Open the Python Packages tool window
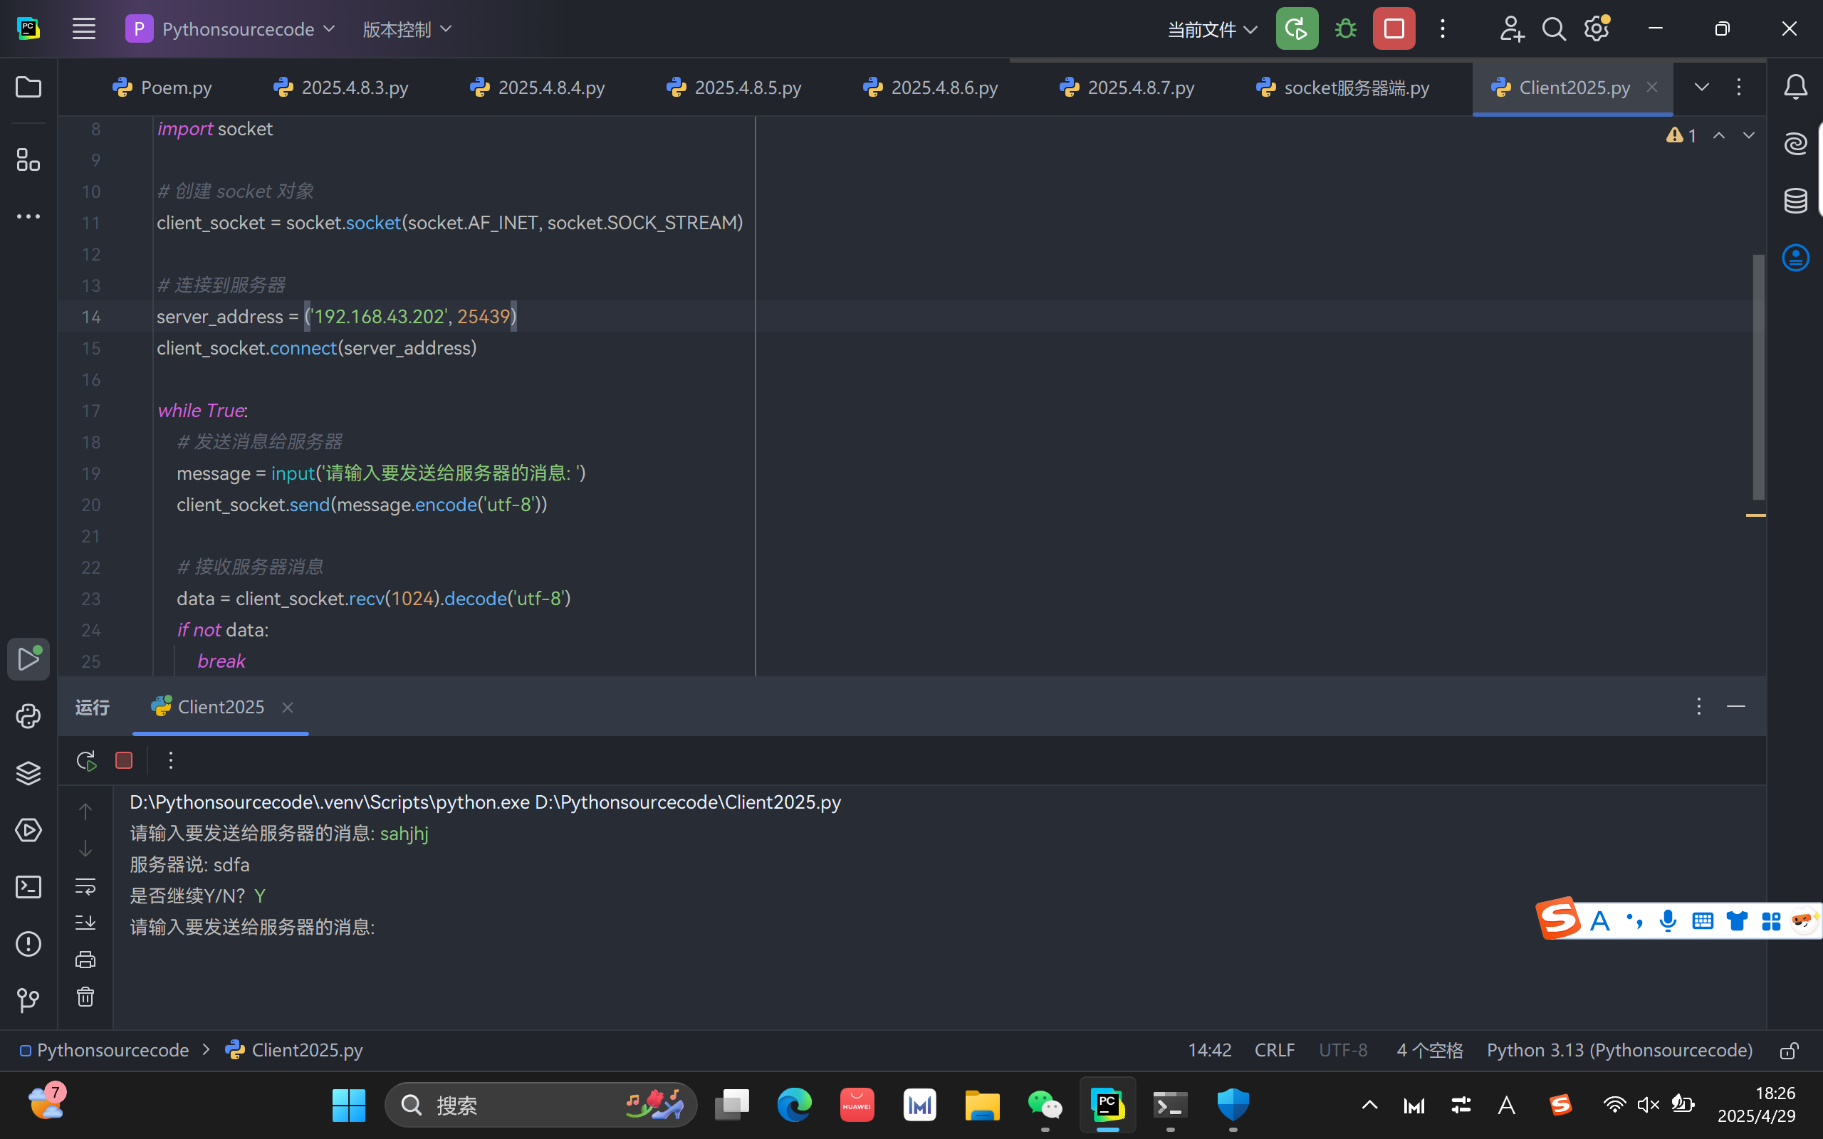This screenshot has height=1139, width=1823. point(28,773)
